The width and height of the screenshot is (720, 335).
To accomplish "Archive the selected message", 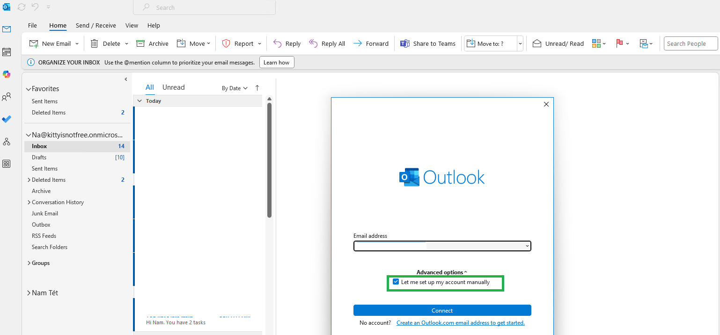I will tap(152, 43).
